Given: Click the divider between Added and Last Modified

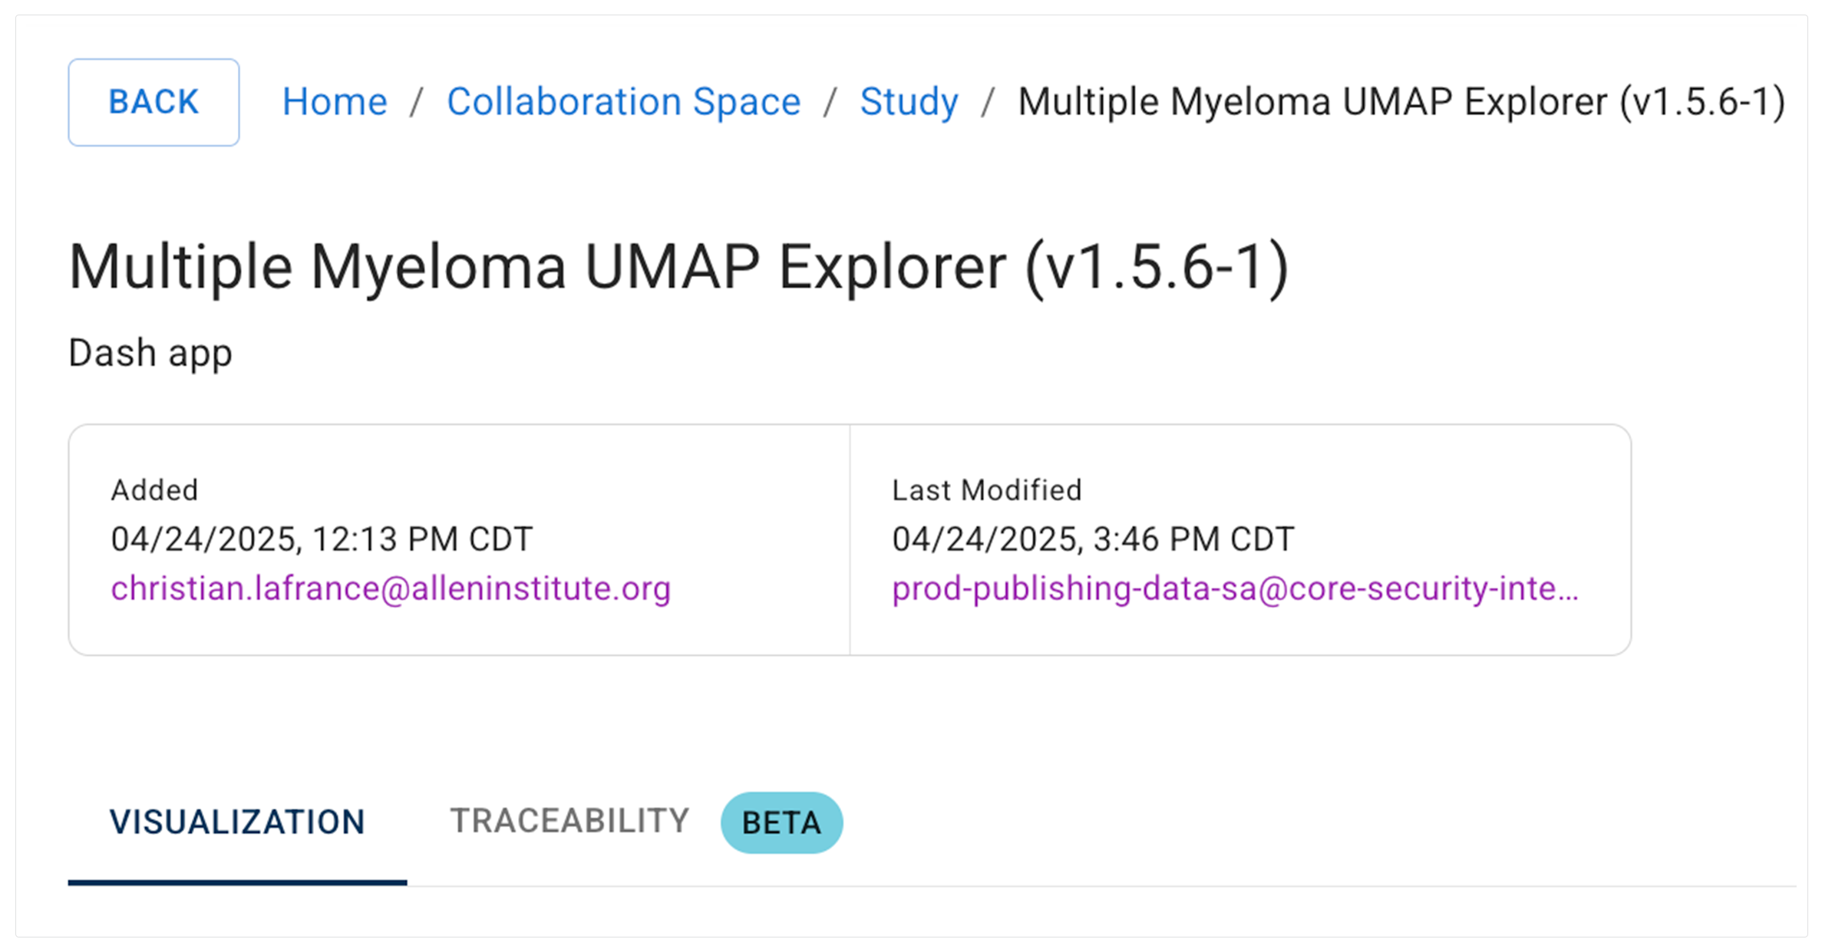Looking at the screenshot, I should 850,539.
